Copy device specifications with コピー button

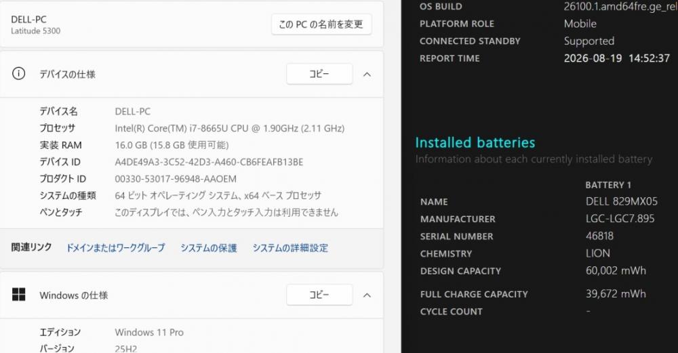(x=319, y=75)
